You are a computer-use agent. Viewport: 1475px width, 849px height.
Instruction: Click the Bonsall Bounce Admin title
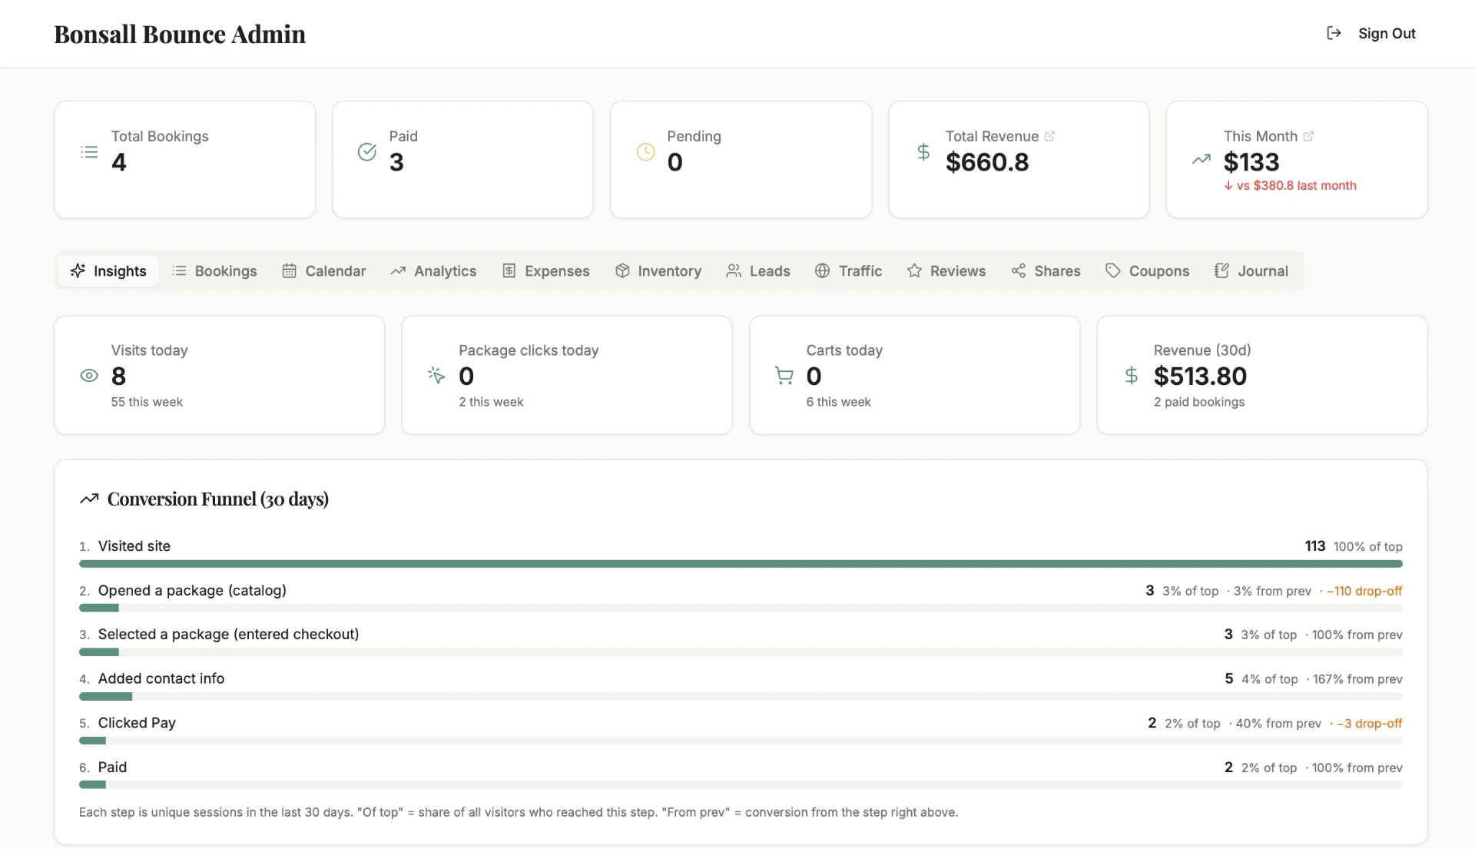[180, 34]
